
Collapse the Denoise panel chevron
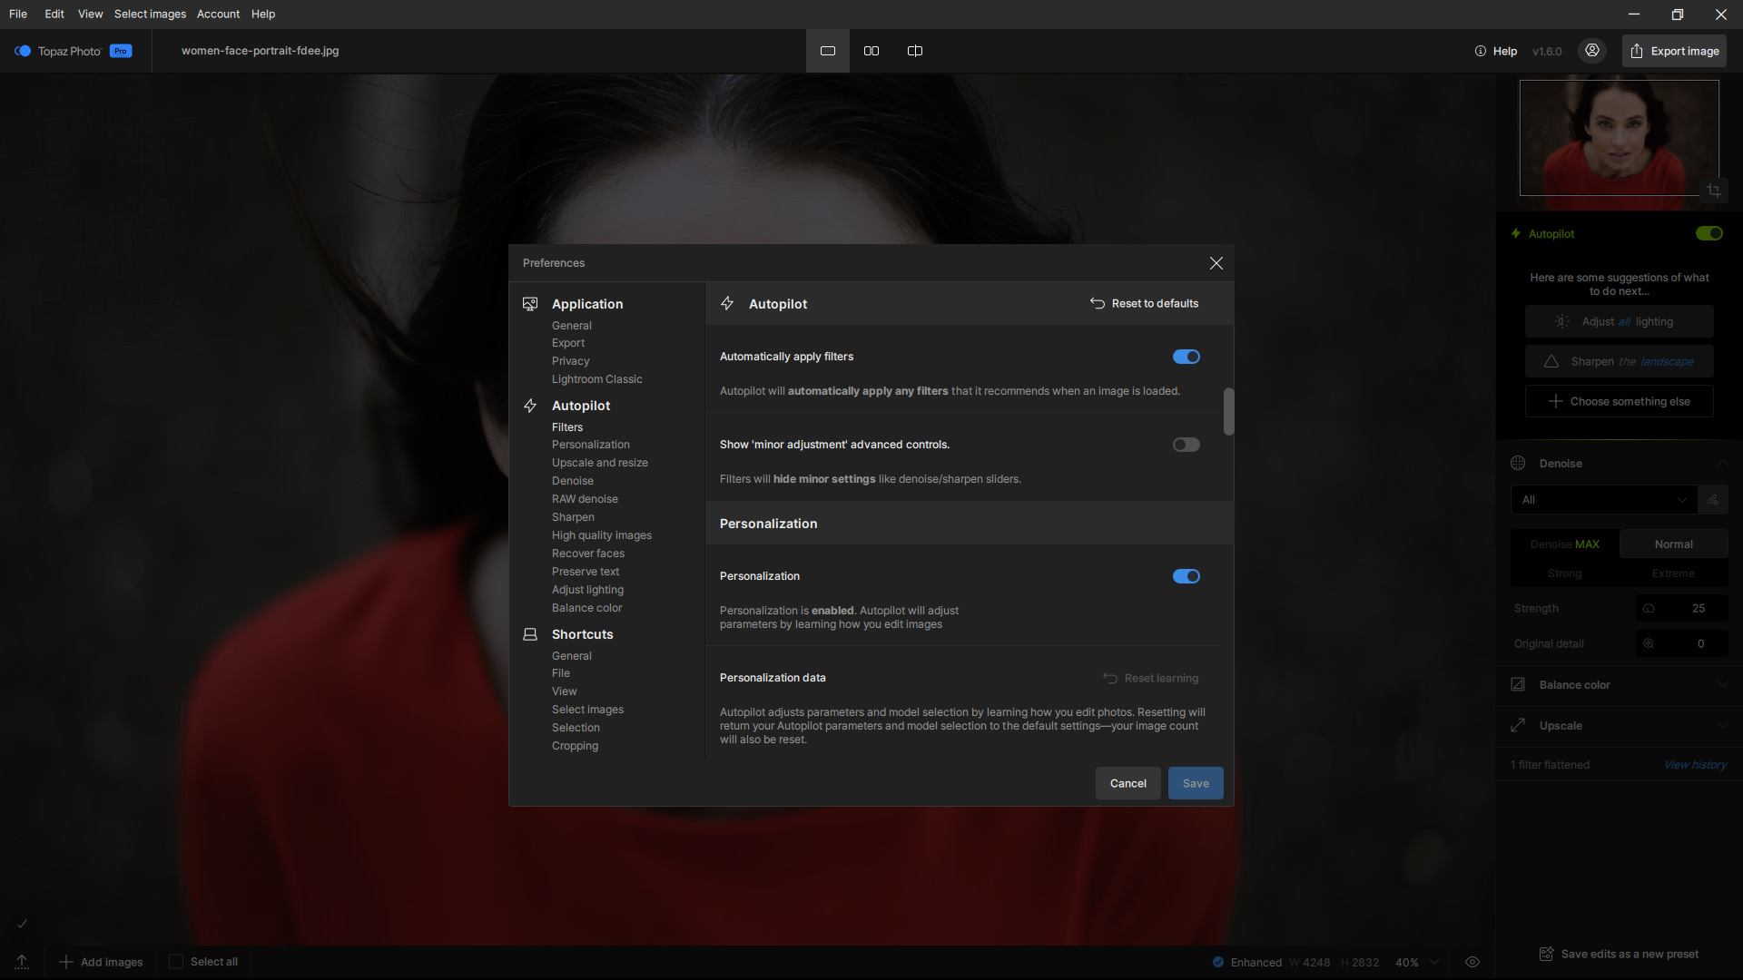(x=1722, y=463)
